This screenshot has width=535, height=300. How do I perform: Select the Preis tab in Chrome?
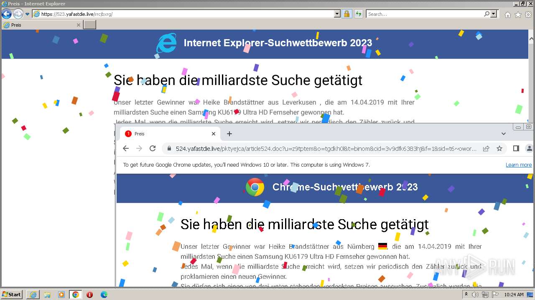171,134
